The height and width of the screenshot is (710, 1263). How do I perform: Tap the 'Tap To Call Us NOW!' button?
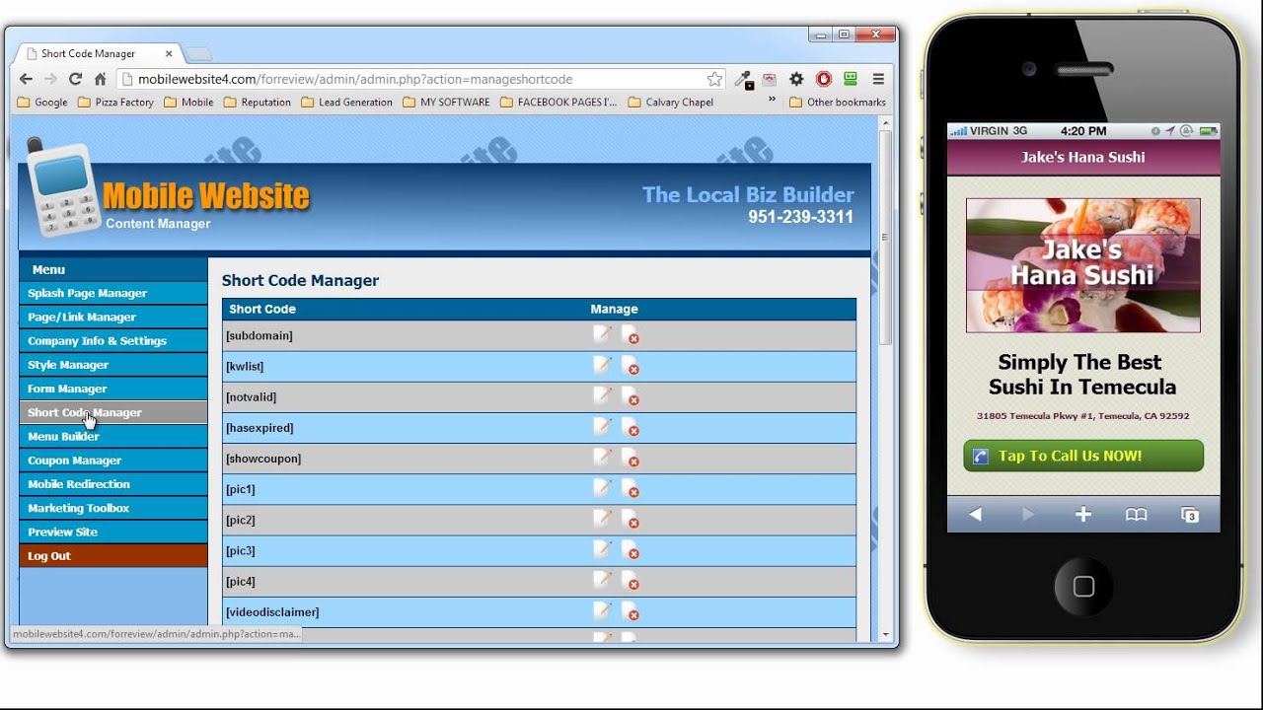[1083, 456]
